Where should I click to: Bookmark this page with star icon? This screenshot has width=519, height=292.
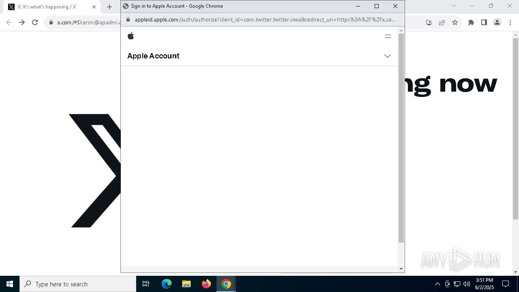pos(455,22)
